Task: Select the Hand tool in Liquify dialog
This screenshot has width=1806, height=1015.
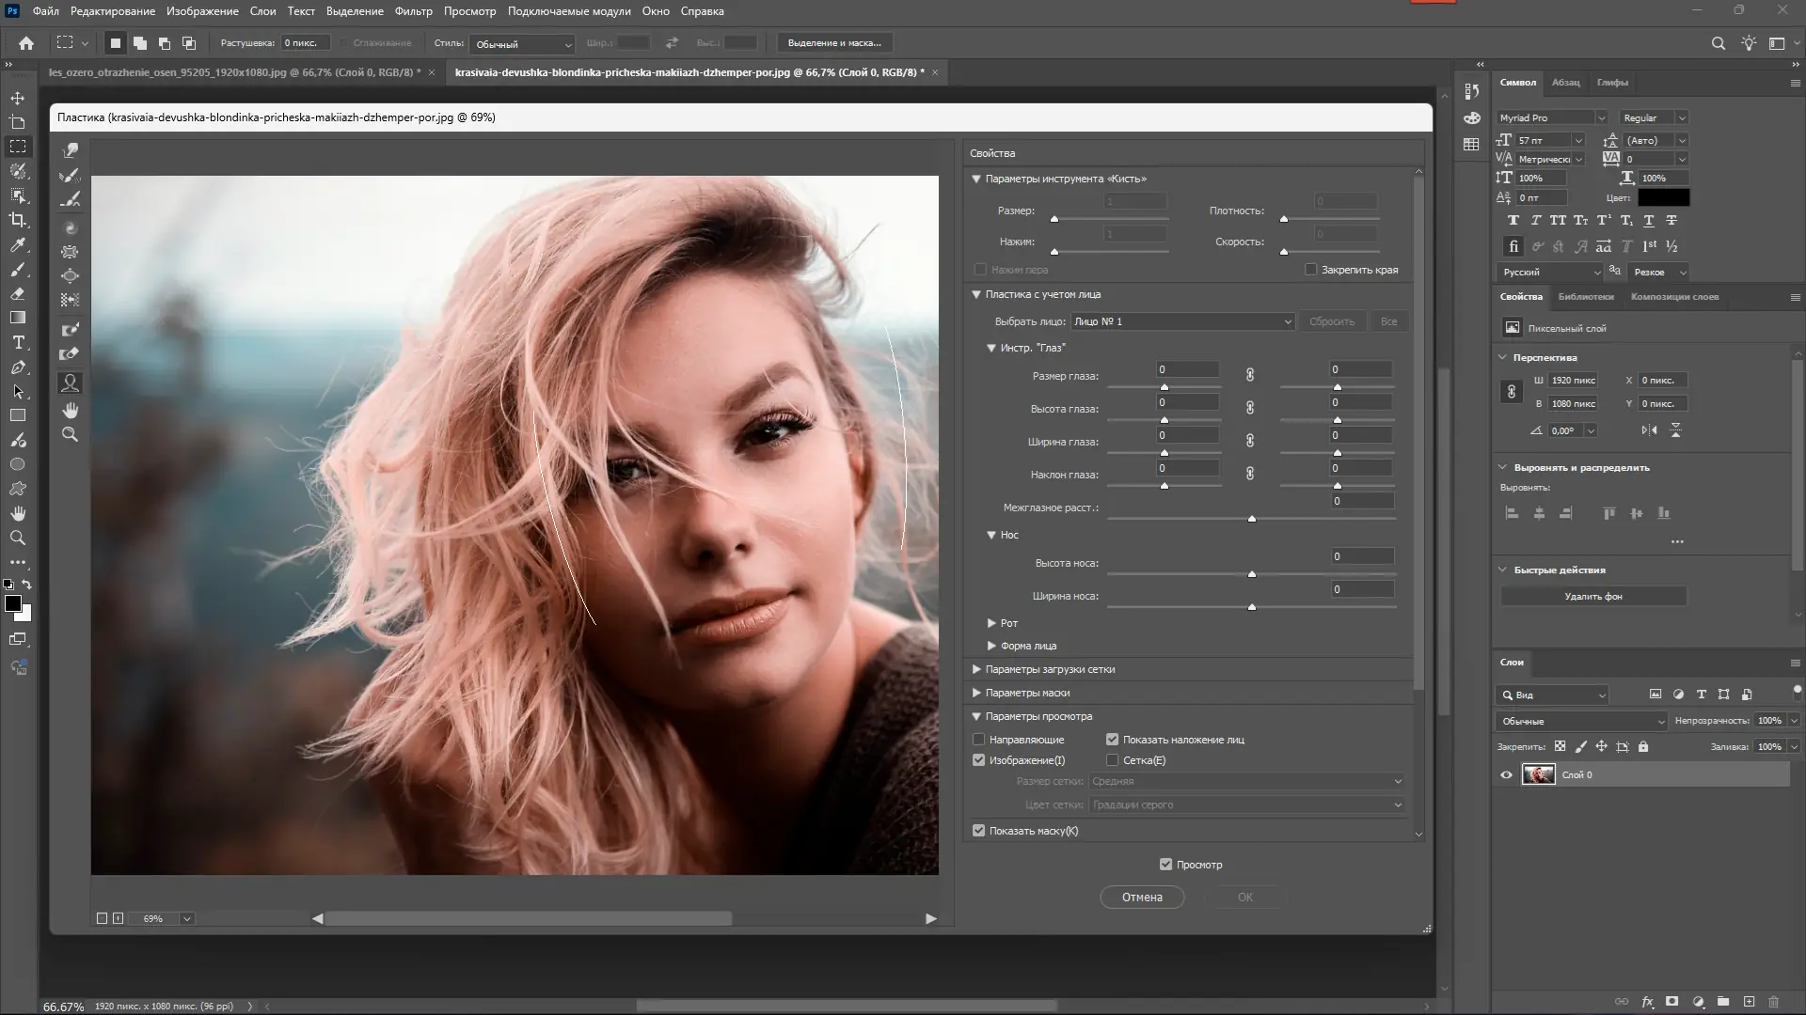Action: click(70, 410)
